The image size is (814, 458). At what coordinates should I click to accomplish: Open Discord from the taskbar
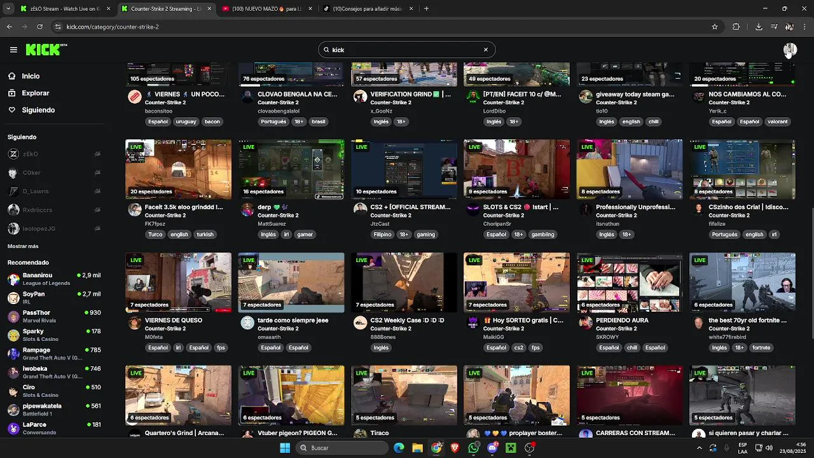[x=492, y=448]
